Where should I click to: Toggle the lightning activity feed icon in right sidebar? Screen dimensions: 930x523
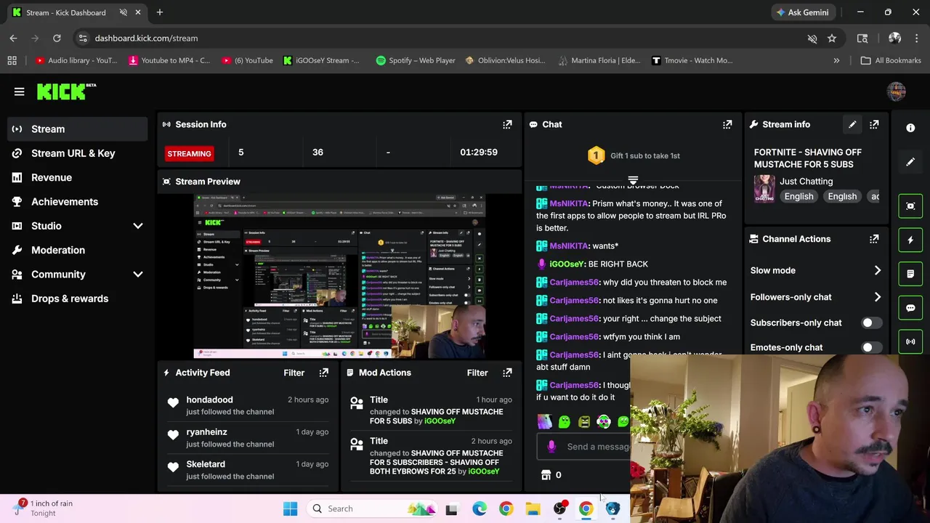point(910,240)
